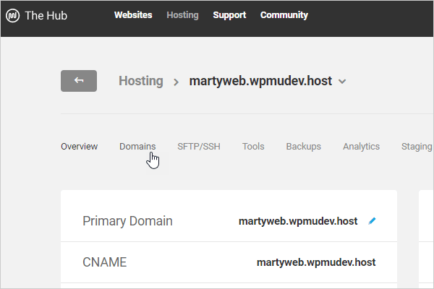Click the CNAME label
This screenshot has height=289, width=434.
(105, 262)
